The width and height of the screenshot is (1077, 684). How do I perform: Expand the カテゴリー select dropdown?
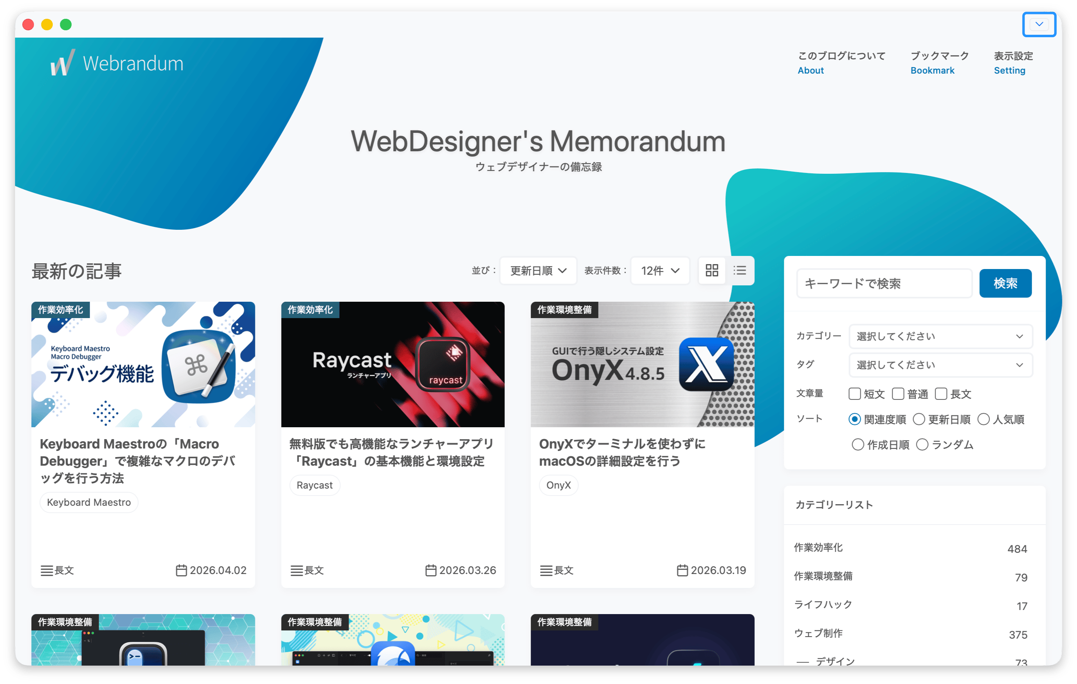tap(940, 336)
